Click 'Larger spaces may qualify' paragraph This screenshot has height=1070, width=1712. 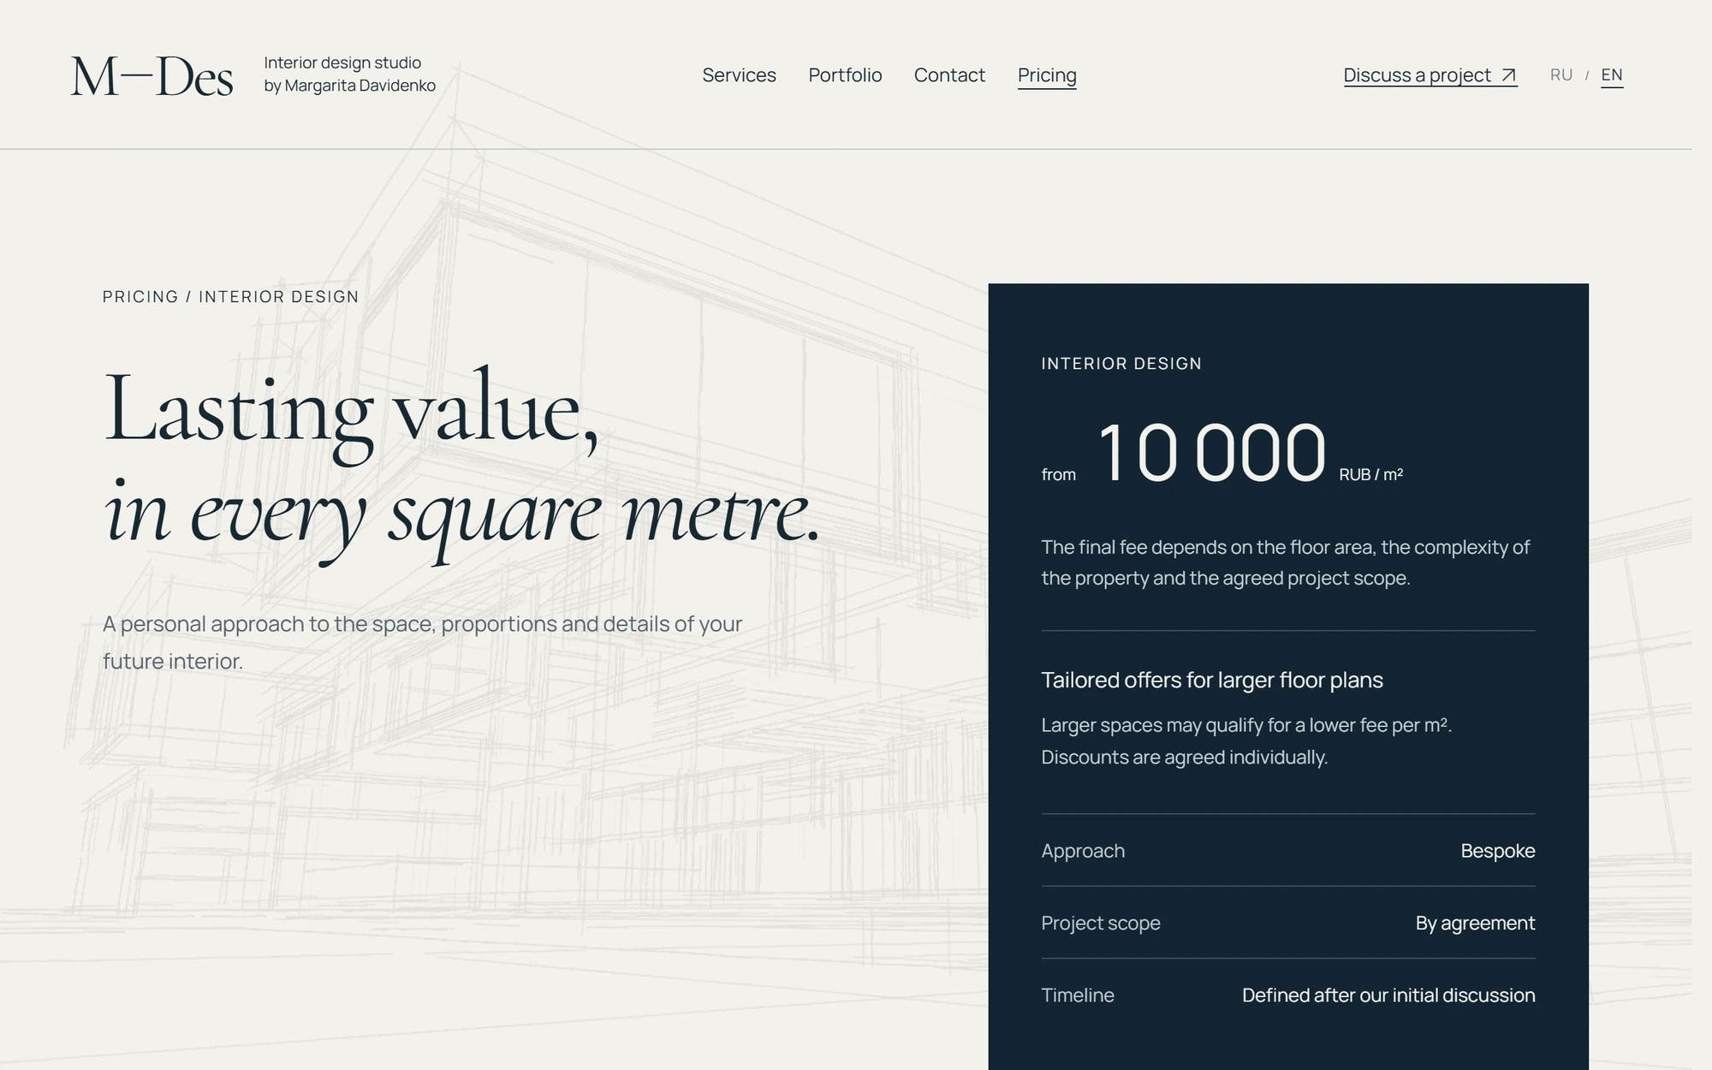pyautogui.click(x=1246, y=740)
